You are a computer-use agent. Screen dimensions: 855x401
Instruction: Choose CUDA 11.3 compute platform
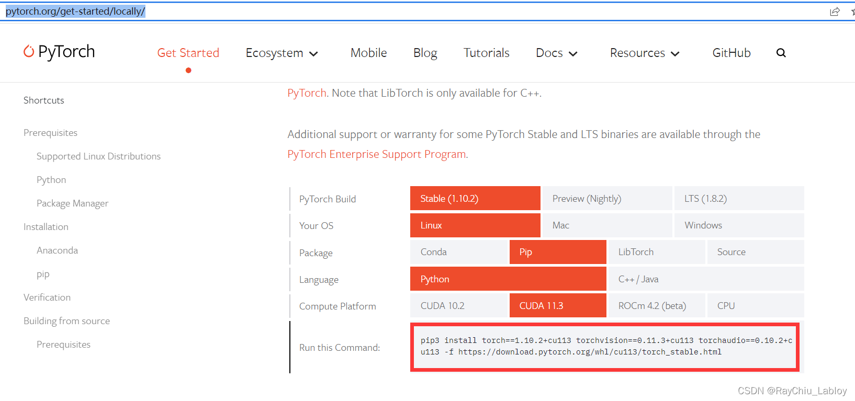tap(558, 305)
